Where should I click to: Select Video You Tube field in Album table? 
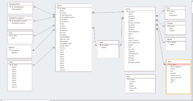click(x=65, y=39)
